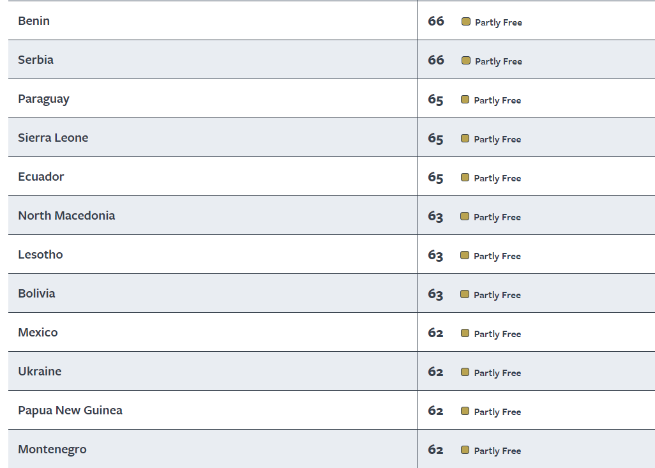655x468 pixels.
Task: Click Ecuador's Partly Free label
Action: pyautogui.click(x=497, y=178)
